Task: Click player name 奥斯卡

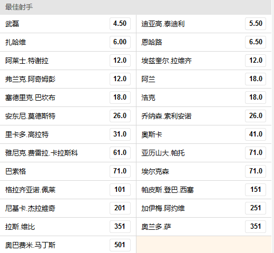Action: tap(152, 134)
